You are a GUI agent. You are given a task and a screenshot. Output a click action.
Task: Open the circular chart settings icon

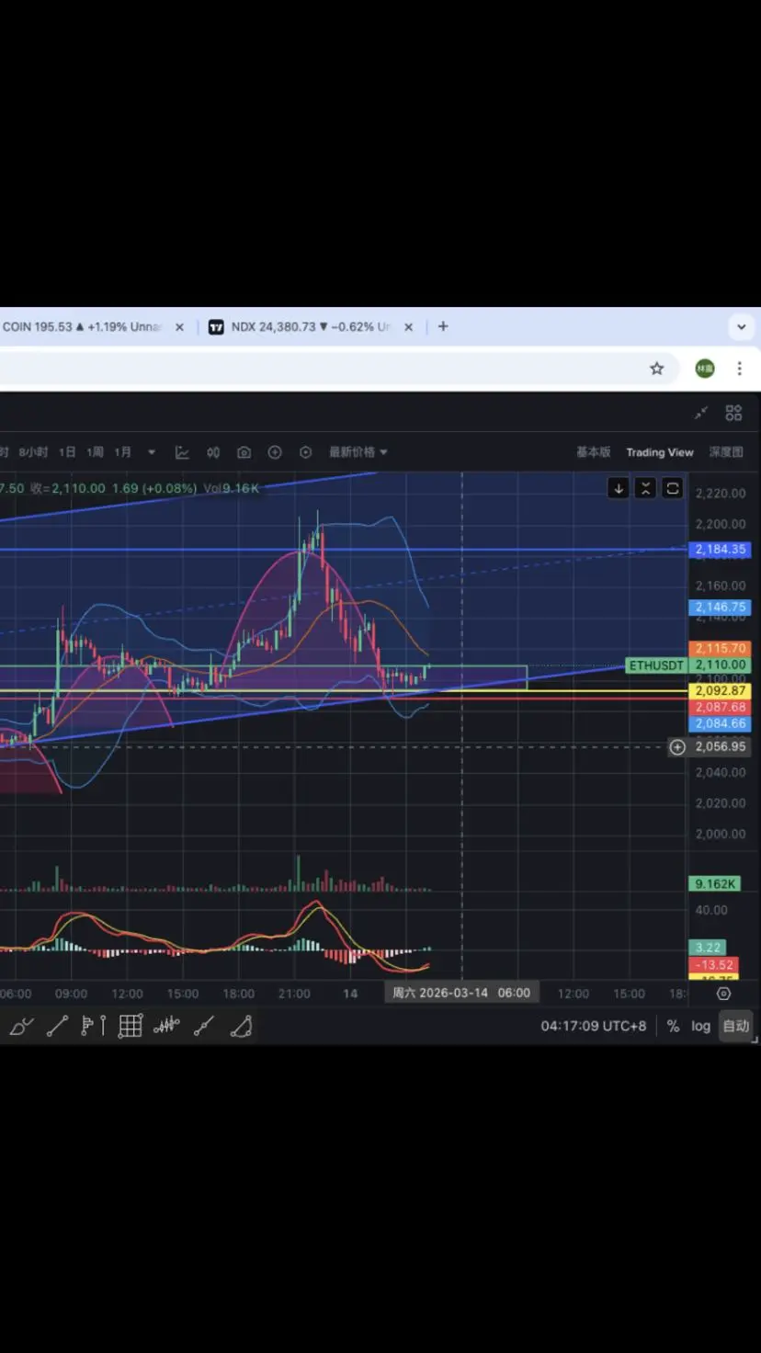tap(305, 452)
